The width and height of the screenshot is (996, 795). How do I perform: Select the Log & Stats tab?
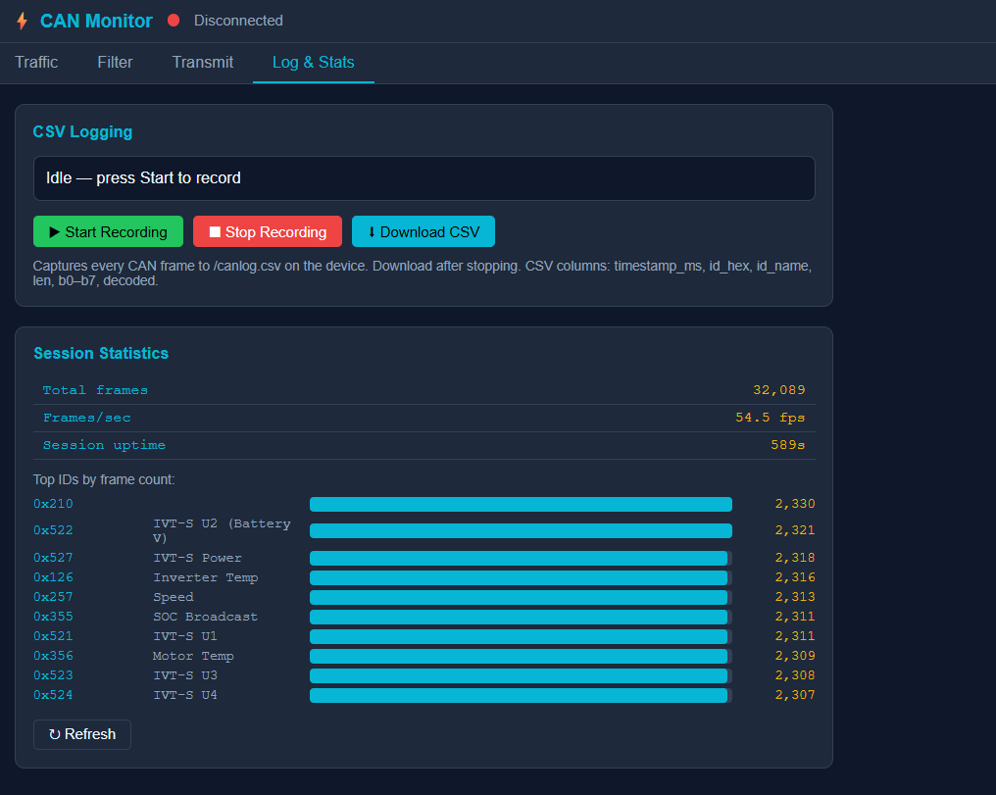pos(313,62)
